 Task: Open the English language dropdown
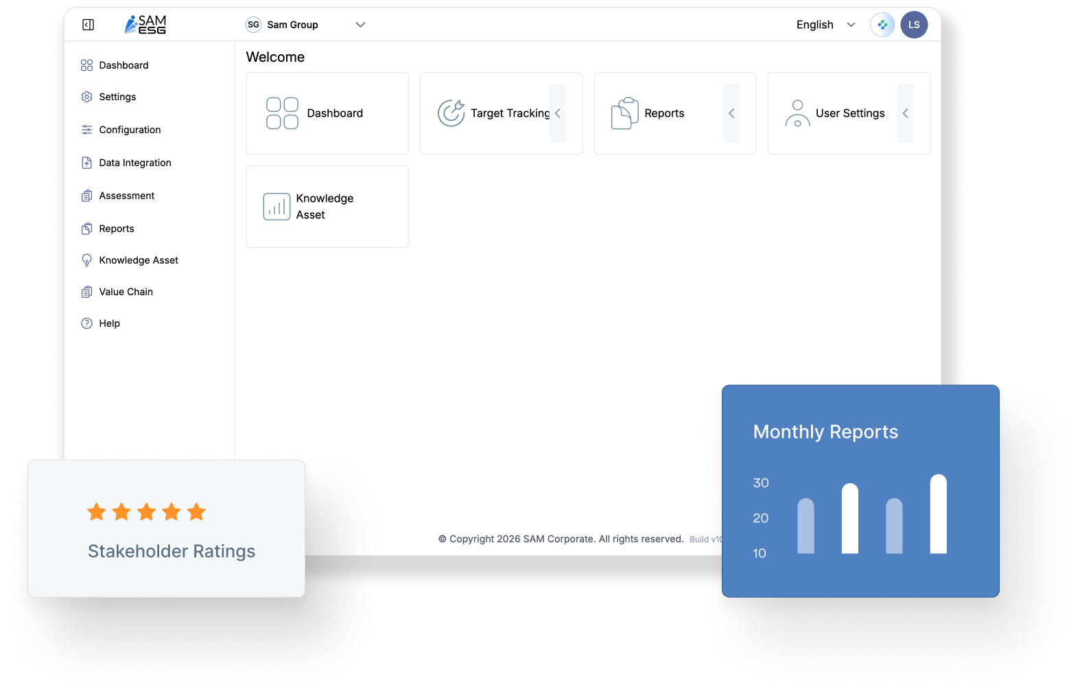(x=825, y=25)
